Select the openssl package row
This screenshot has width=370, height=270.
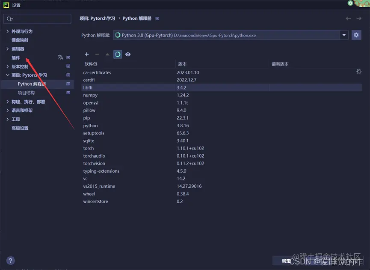click(x=222, y=103)
